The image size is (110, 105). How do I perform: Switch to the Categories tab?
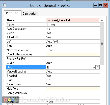(30, 14)
